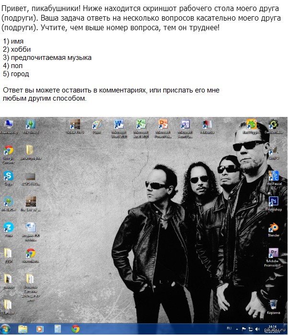The height and width of the screenshot is (335, 288).
Task: Switch the RU language indicator
Action: click(x=229, y=328)
